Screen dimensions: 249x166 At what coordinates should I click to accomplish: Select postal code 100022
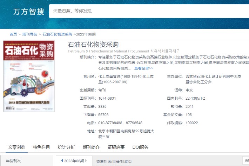pos(192,123)
